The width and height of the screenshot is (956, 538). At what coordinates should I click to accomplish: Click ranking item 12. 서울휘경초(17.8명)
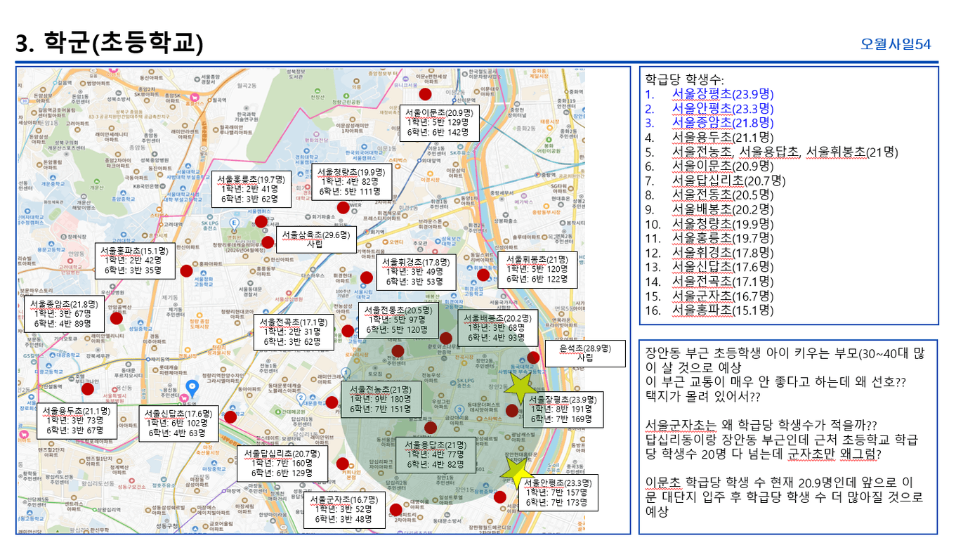709,252
